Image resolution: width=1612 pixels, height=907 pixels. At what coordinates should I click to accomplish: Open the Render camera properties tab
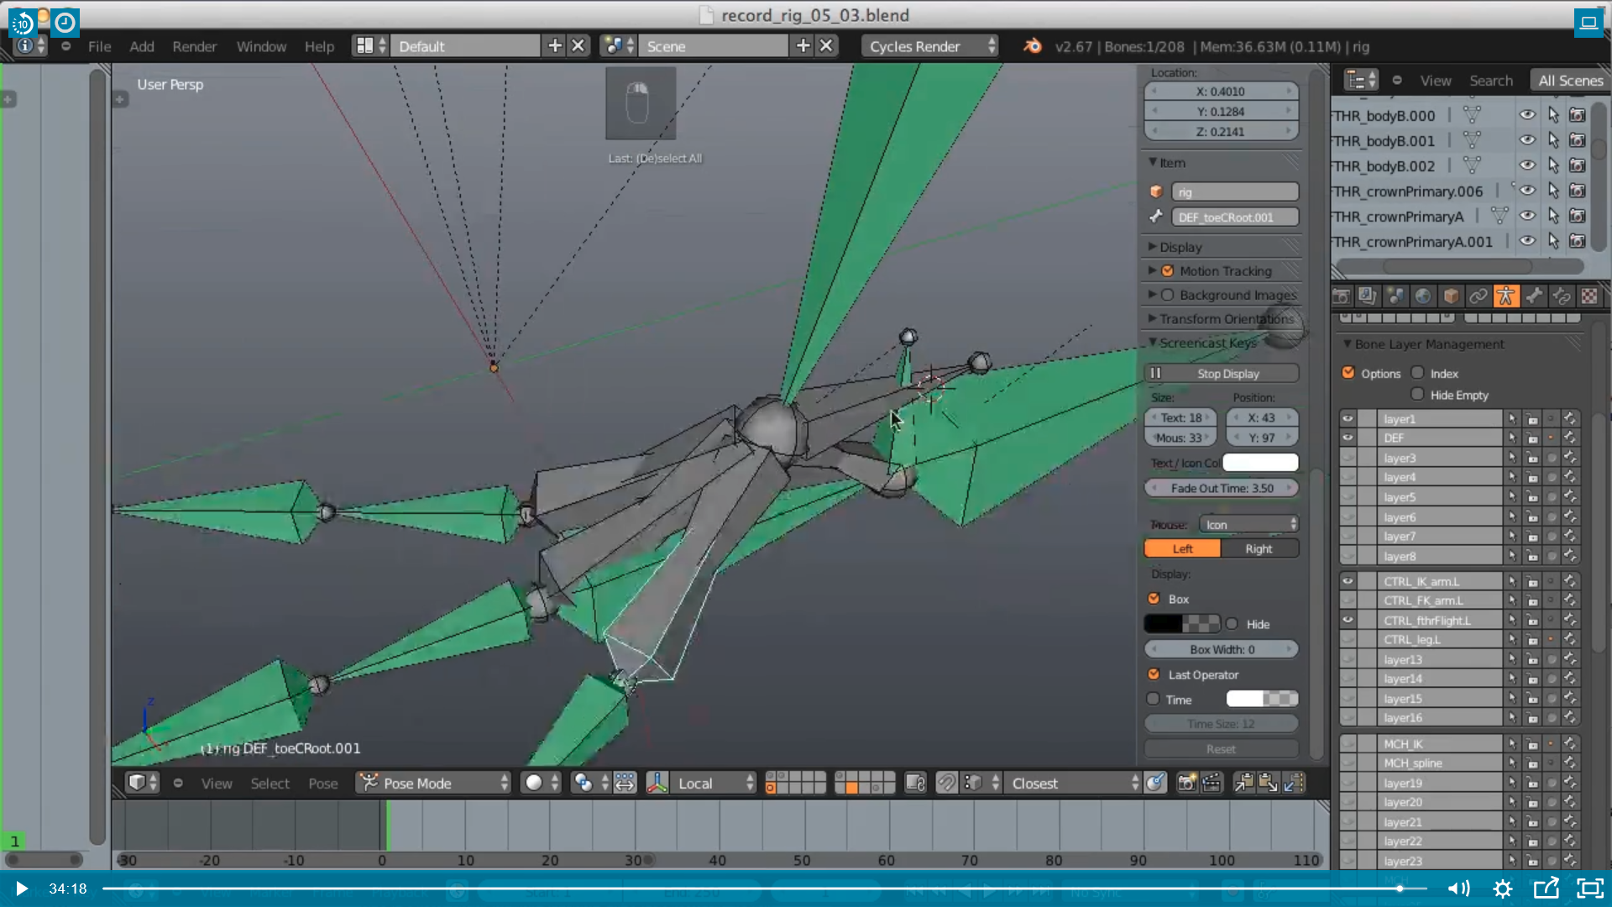[x=1341, y=296]
